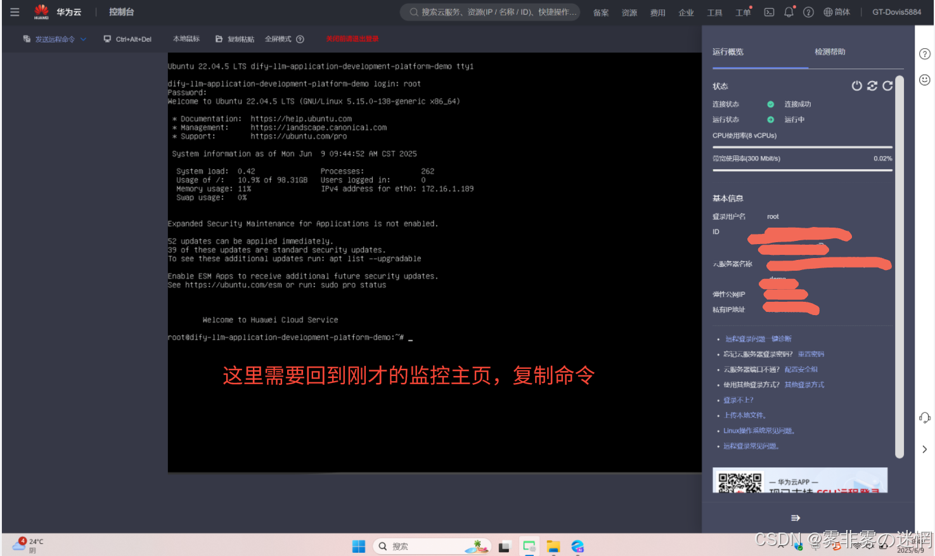Open customer service headset icon
The width and height of the screenshot is (935, 556).
[x=925, y=417]
